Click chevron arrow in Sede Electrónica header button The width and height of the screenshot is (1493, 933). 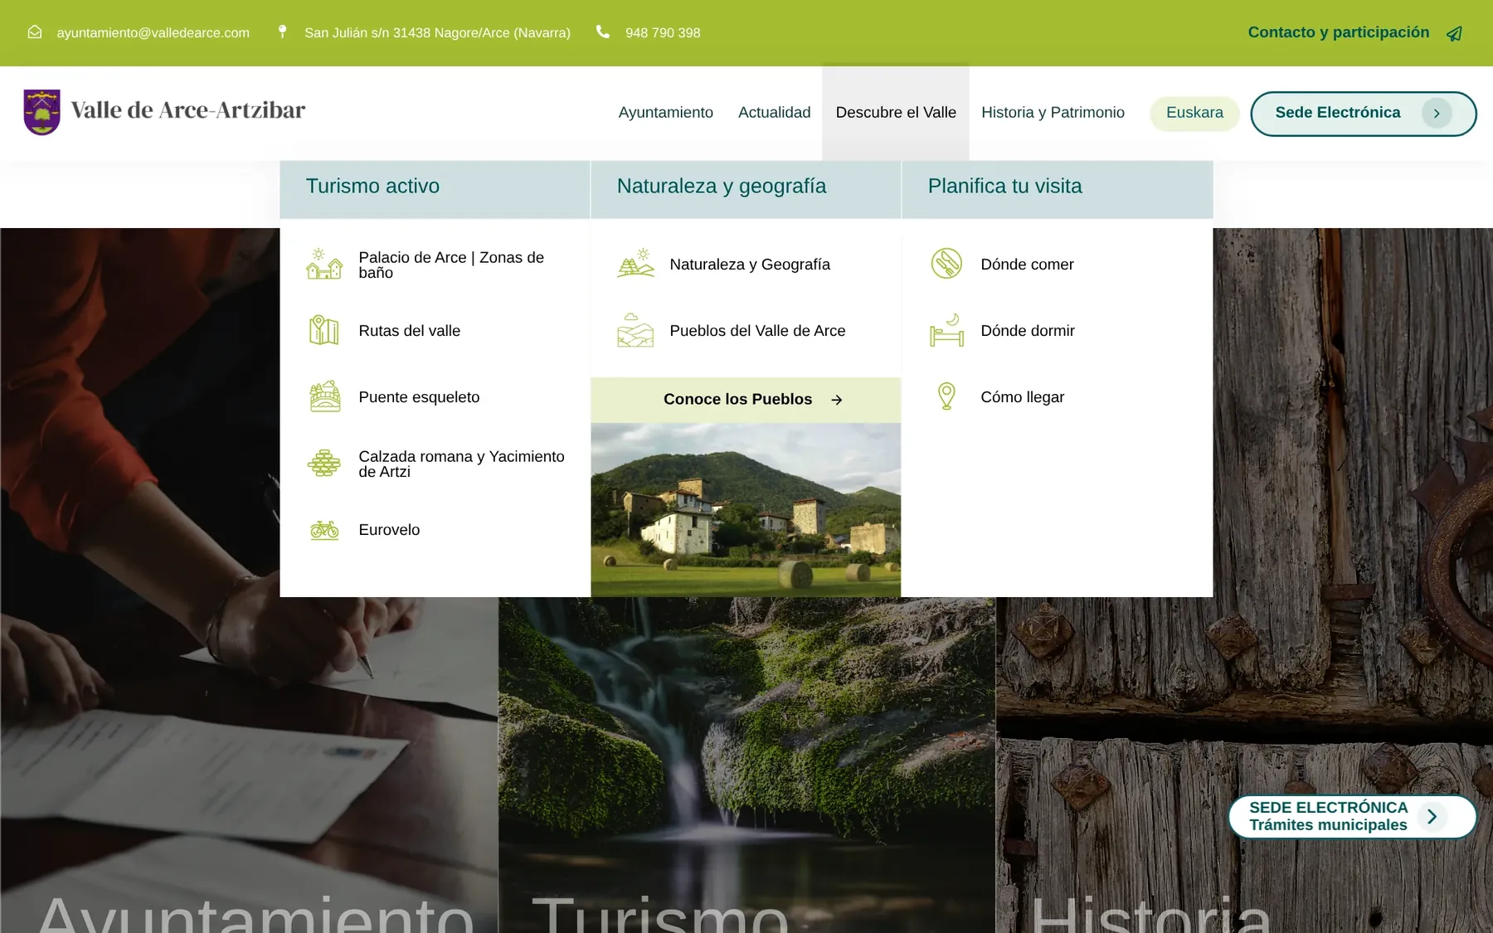click(1437, 113)
